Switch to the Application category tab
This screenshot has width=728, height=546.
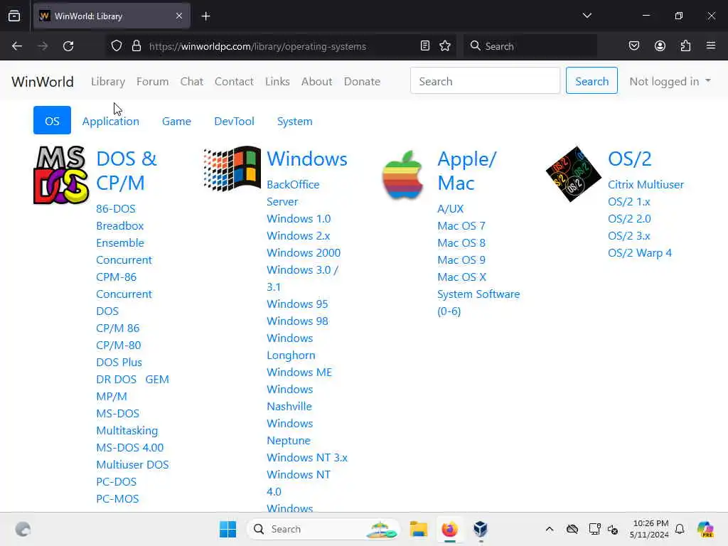tap(110, 121)
